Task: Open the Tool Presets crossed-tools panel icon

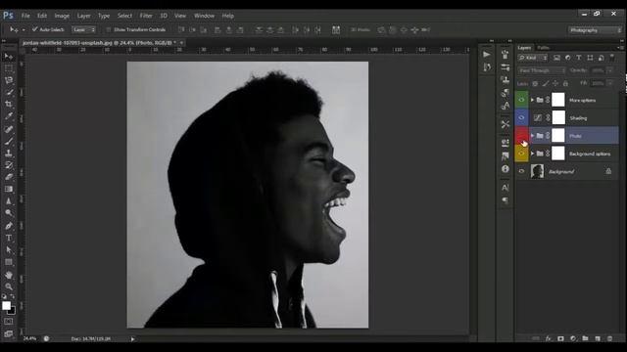Action: 506,124
